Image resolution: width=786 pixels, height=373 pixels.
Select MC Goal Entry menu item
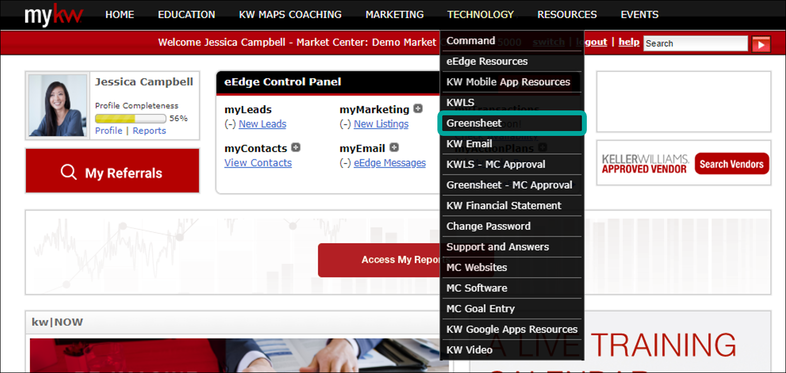(x=512, y=308)
